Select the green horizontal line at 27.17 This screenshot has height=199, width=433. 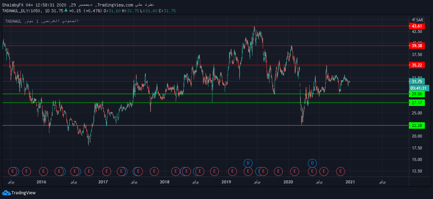[x=204, y=103]
